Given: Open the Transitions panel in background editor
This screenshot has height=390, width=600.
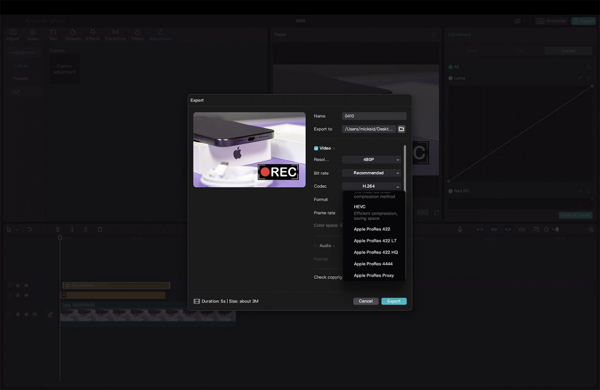Looking at the screenshot, I should pyautogui.click(x=115, y=35).
